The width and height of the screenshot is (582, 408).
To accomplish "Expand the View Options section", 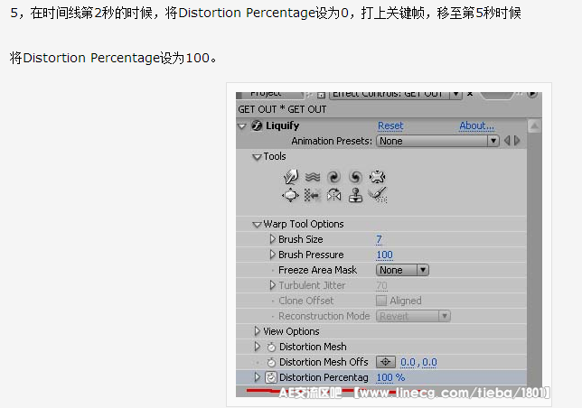I will click(x=258, y=331).
